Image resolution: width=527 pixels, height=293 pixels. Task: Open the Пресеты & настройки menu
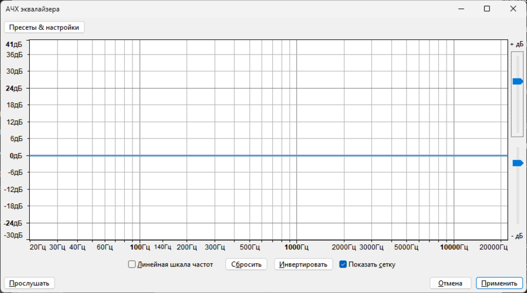click(x=44, y=27)
